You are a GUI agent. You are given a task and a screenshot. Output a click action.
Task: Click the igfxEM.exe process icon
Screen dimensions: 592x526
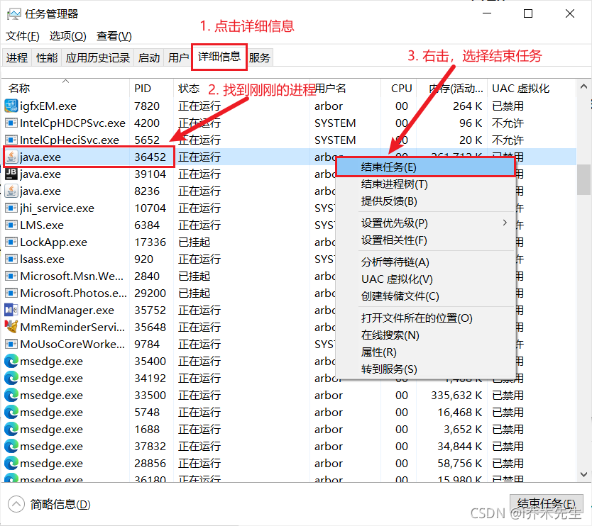click(x=11, y=106)
